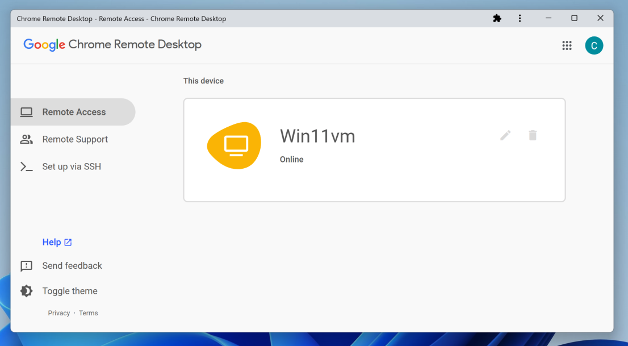Toggle theme between light and dark
This screenshot has width=628, height=346.
coord(69,291)
